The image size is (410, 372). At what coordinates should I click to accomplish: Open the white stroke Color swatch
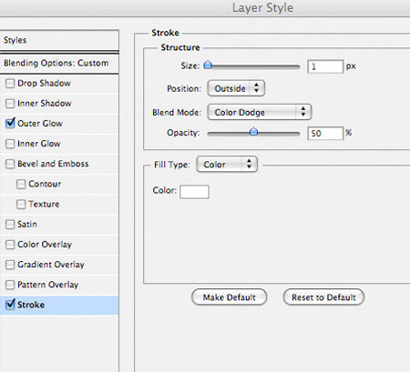(x=194, y=192)
